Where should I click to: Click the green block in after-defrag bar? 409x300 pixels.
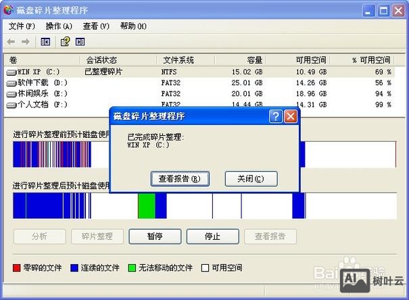147,206
